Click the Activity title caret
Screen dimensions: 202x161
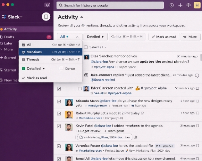point(82,17)
